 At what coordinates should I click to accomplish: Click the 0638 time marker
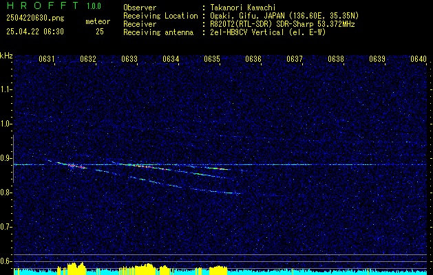coord(336,58)
